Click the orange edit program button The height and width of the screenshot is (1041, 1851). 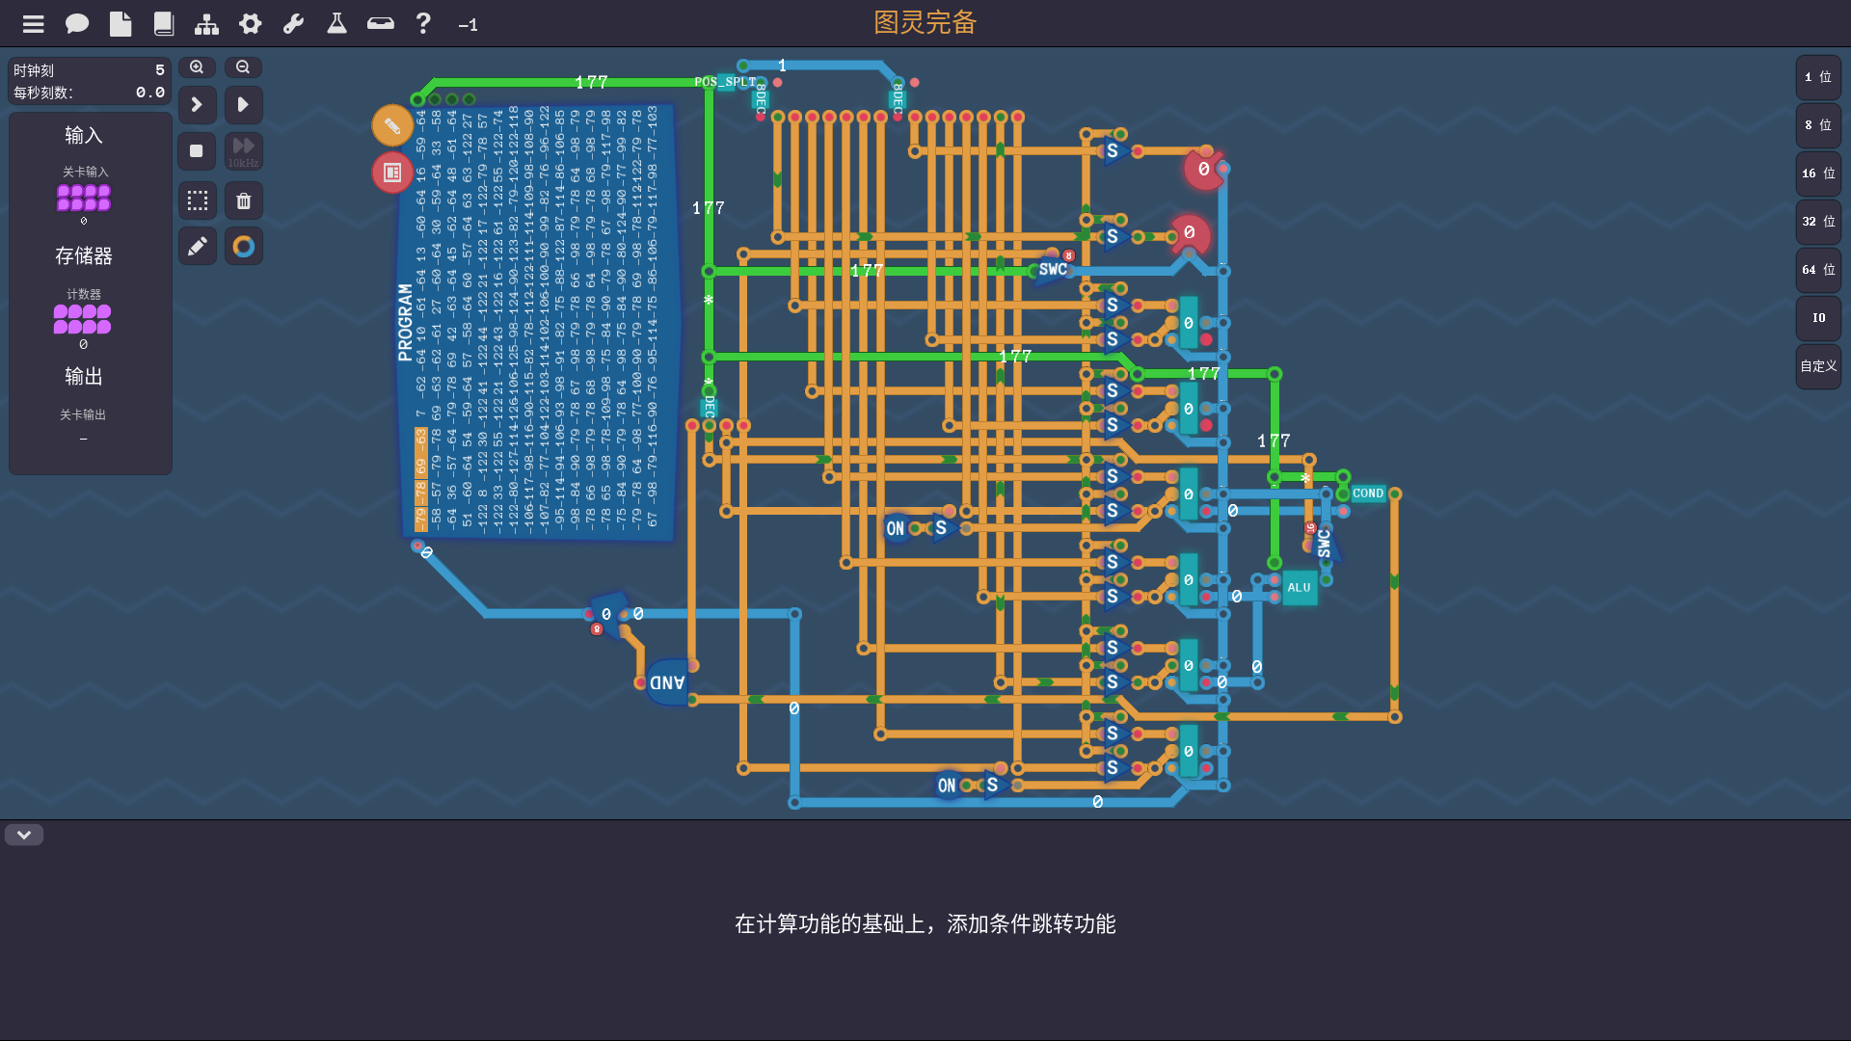[392, 125]
